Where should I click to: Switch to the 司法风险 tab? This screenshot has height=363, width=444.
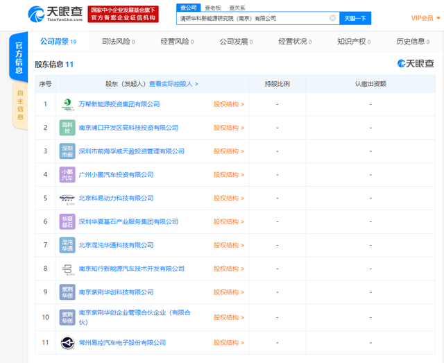click(118, 42)
